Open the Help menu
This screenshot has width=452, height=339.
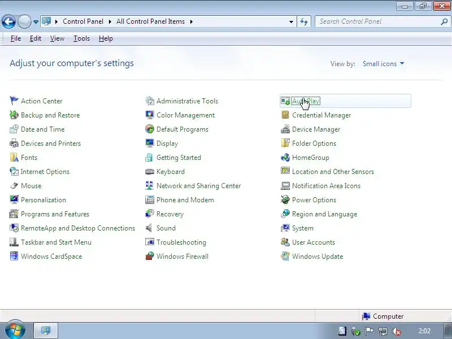106,38
